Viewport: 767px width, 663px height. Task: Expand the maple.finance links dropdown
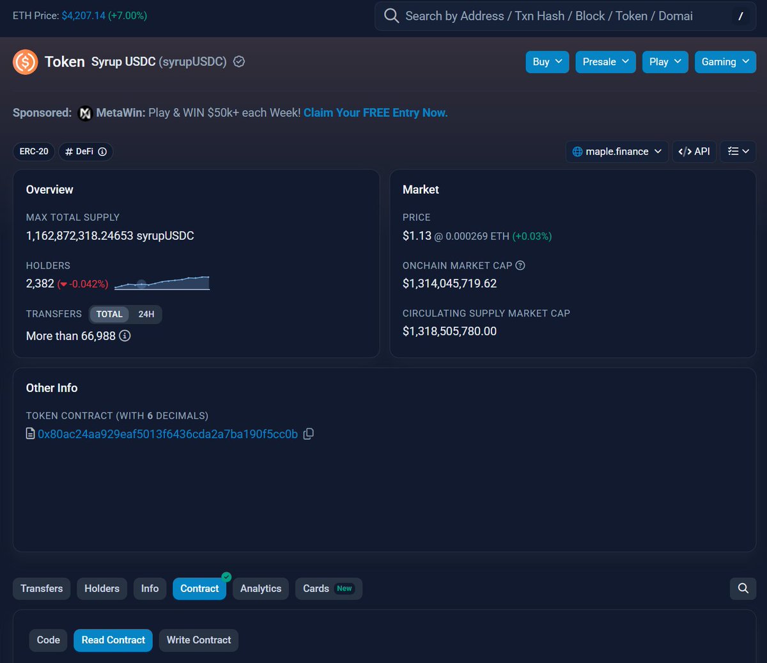(x=617, y=152)
